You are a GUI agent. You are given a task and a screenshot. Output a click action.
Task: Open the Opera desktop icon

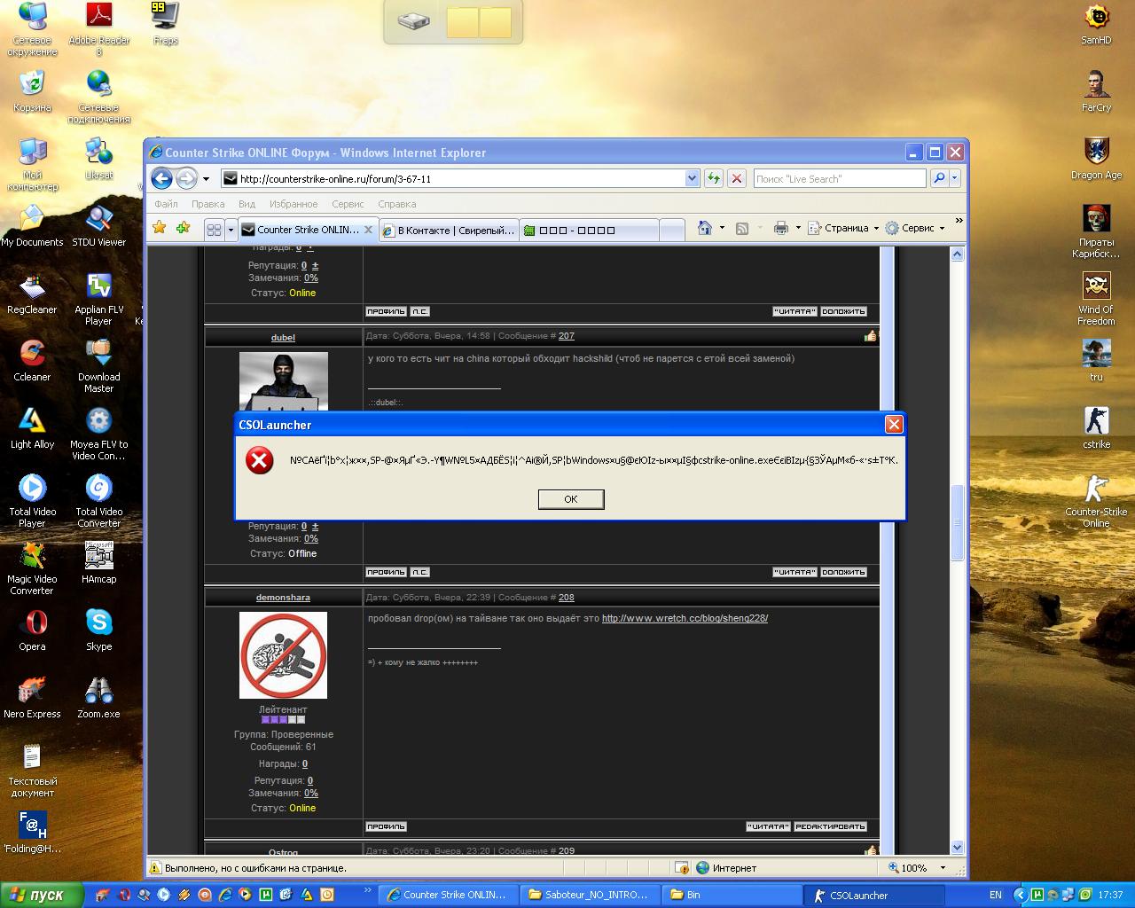pyautogui.click(x=32, y=630)
